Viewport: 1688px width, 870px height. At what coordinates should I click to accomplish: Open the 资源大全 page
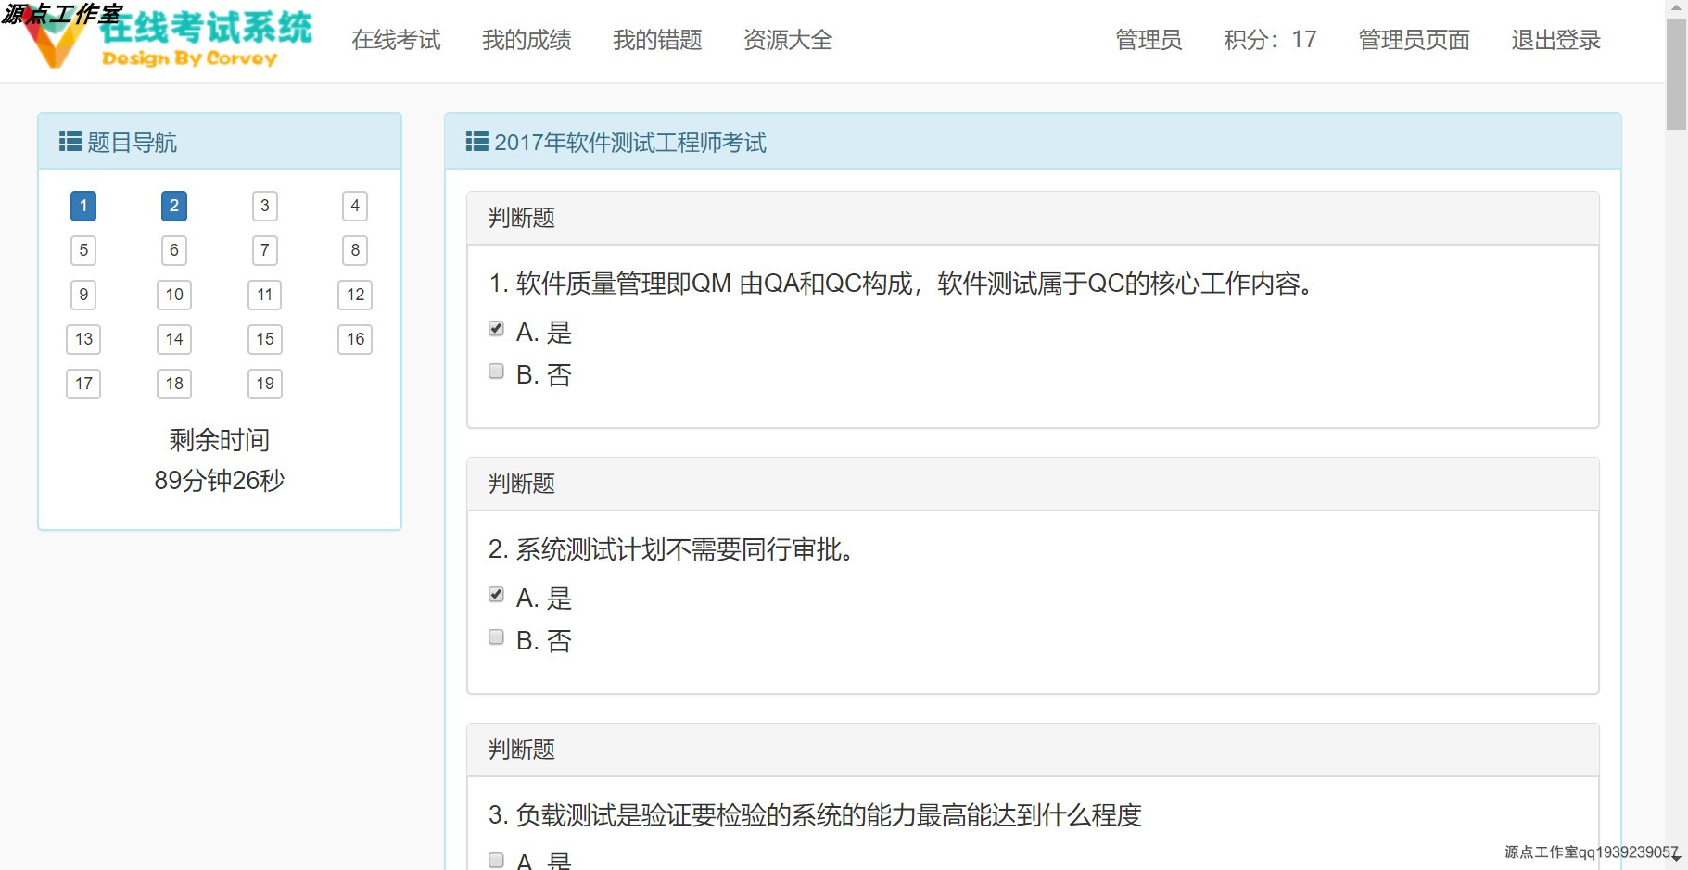(787, 41)
